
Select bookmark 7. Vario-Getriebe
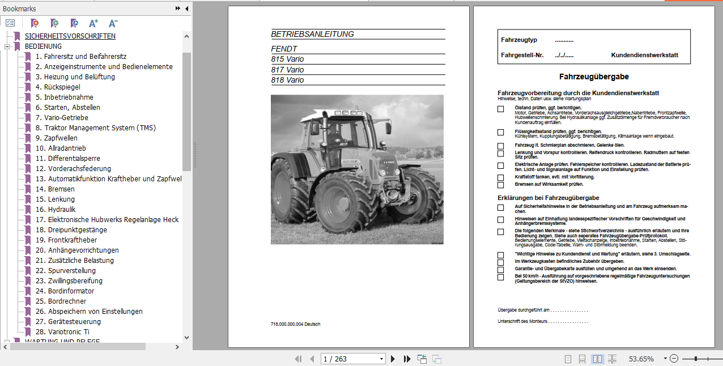pos(62,117)
